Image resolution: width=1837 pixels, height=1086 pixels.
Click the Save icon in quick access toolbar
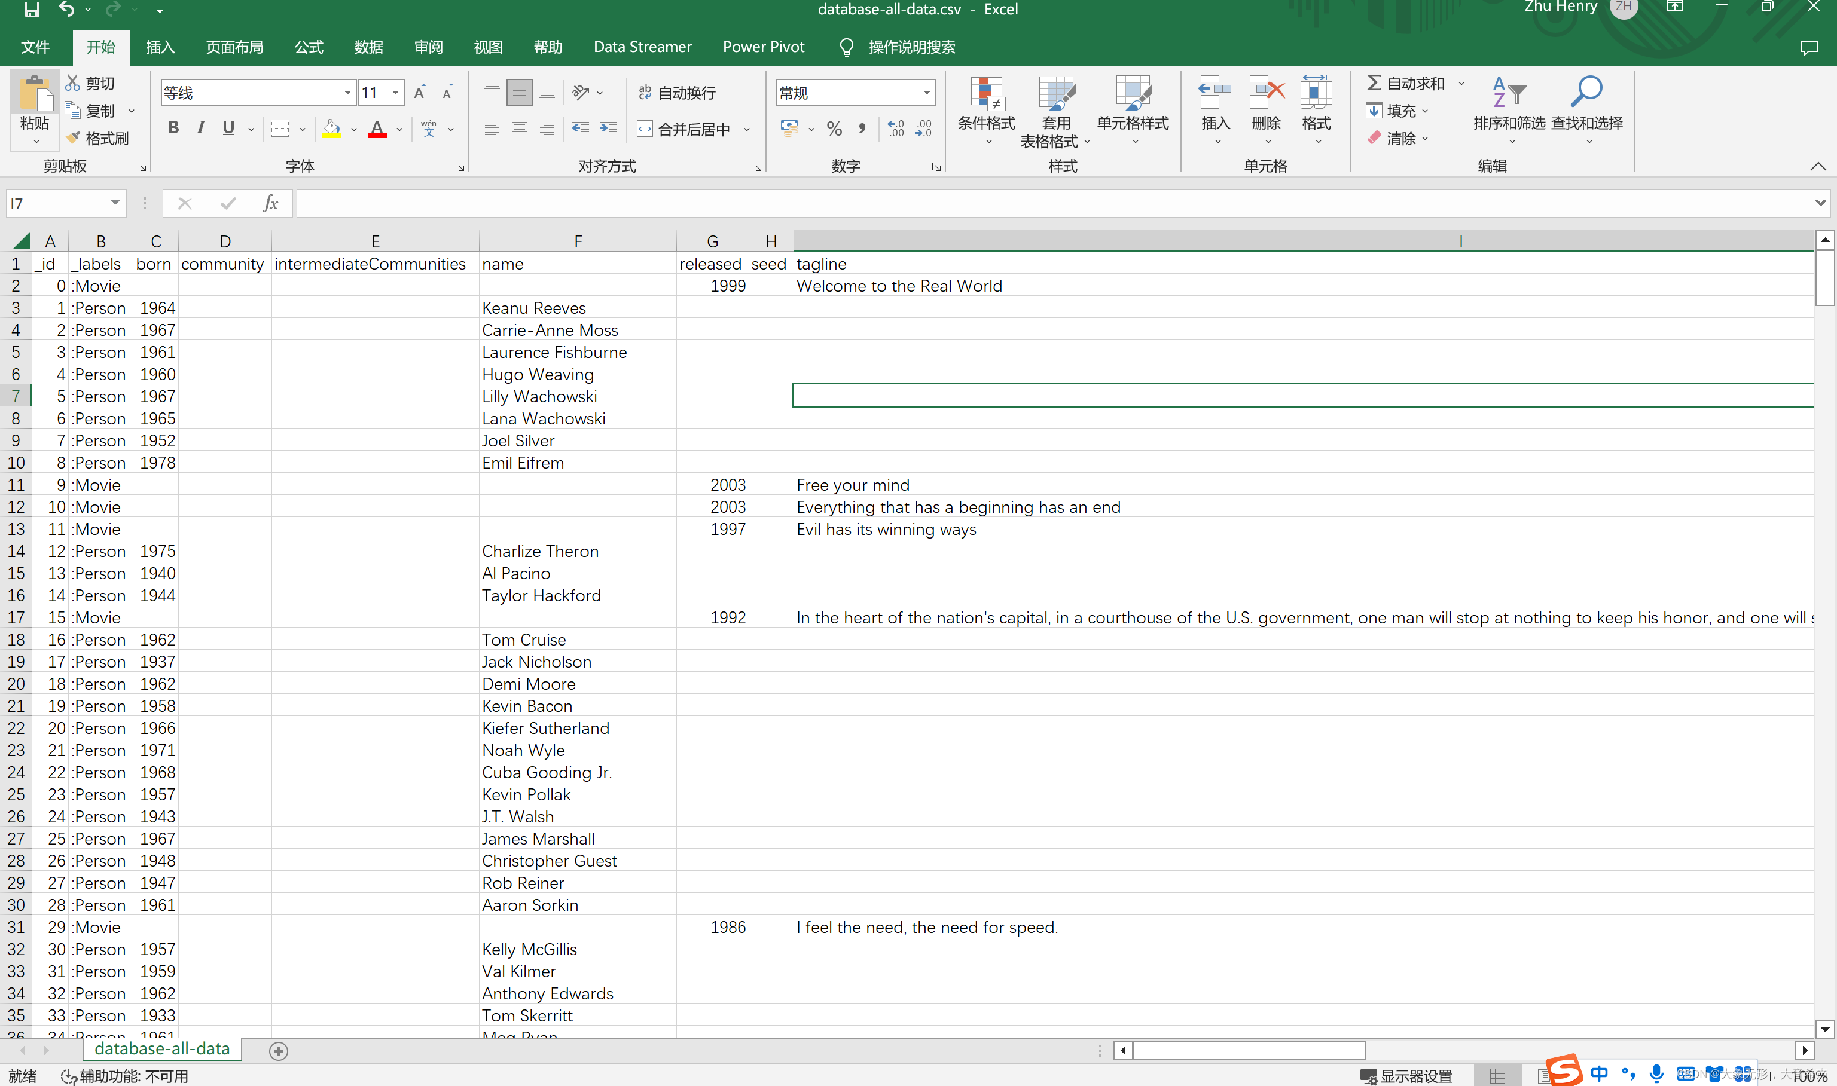tap(32, 10)
